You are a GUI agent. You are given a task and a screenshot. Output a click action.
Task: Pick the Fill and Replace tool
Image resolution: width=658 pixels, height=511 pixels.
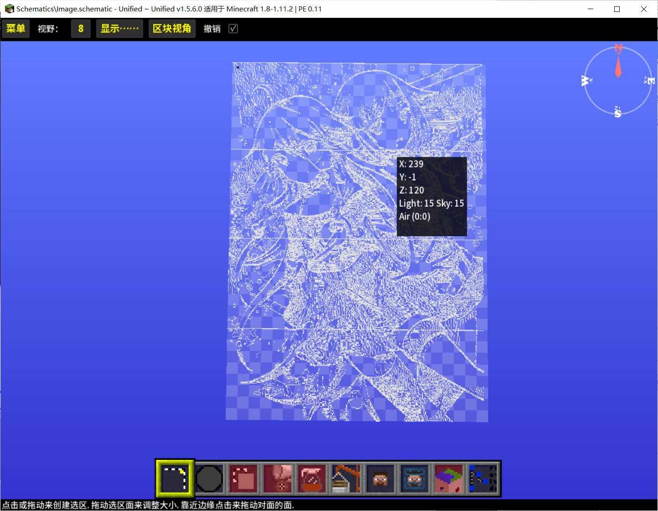tap(278, 479)
